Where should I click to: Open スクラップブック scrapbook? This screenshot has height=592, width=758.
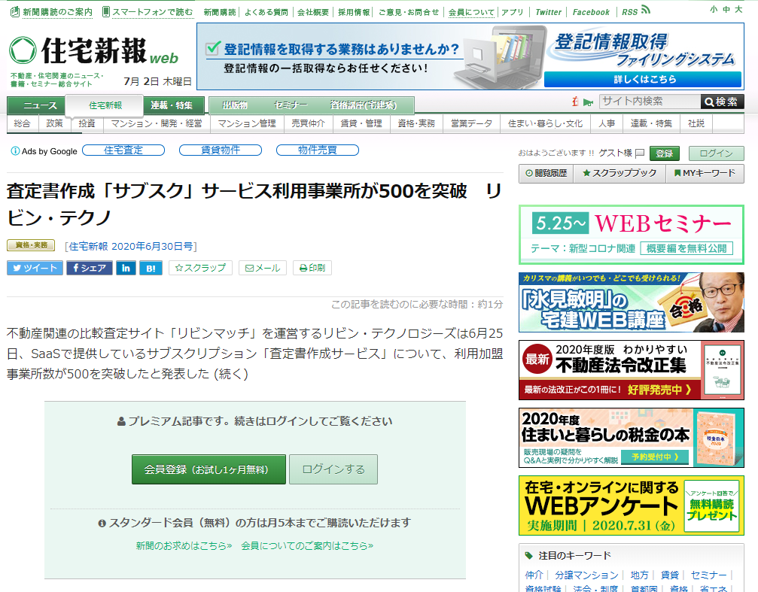point(619,173)
